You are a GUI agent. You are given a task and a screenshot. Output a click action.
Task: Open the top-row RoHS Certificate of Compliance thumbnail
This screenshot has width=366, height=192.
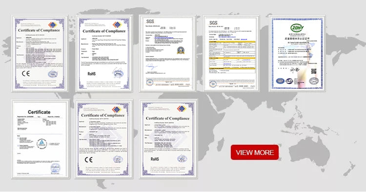pyautogui.click(x=104, y=54)
